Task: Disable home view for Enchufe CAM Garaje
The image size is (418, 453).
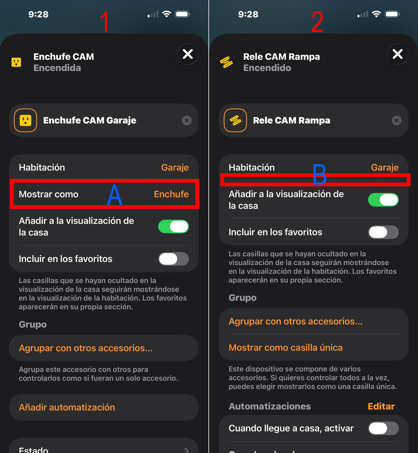Action: click(x=174, y=226)
